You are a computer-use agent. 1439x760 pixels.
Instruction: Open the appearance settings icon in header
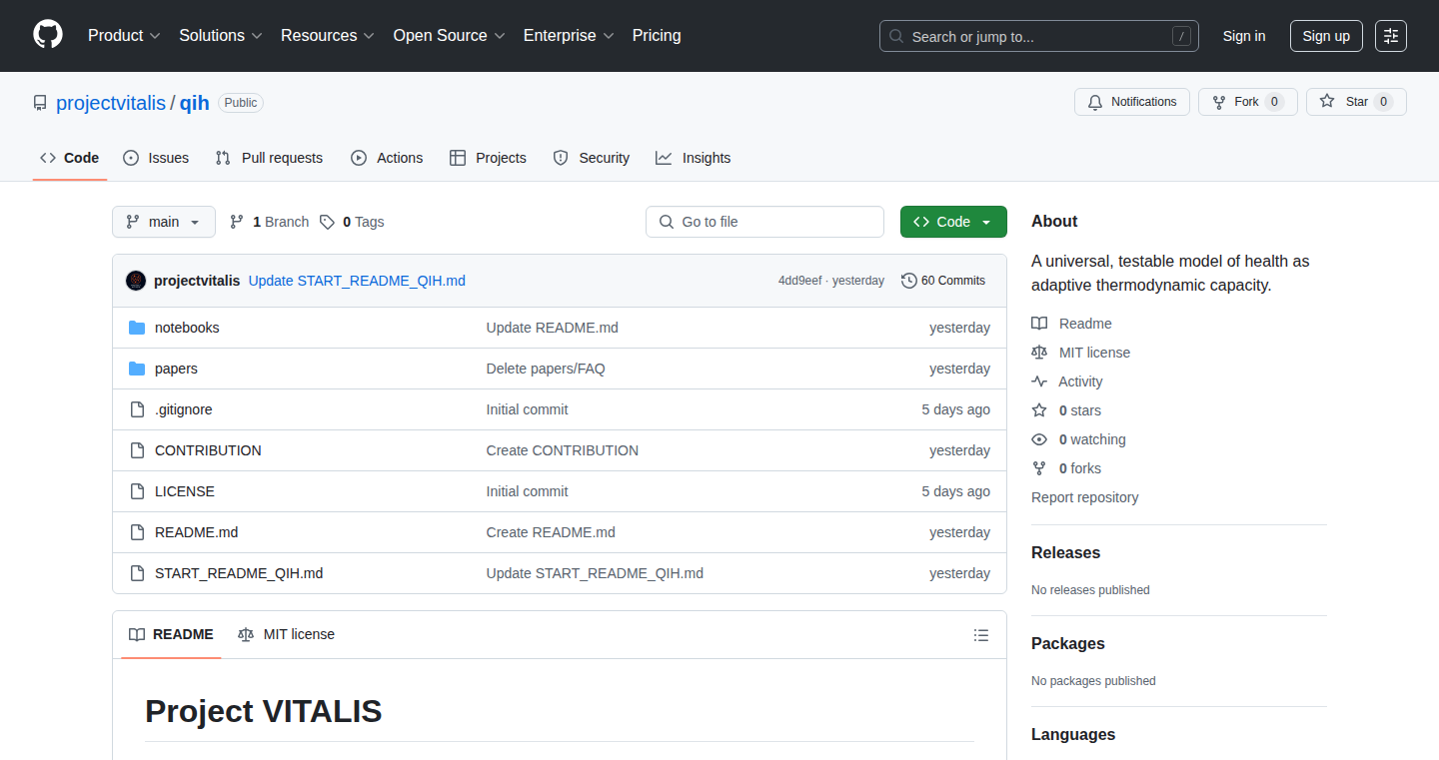[1391, 36]
